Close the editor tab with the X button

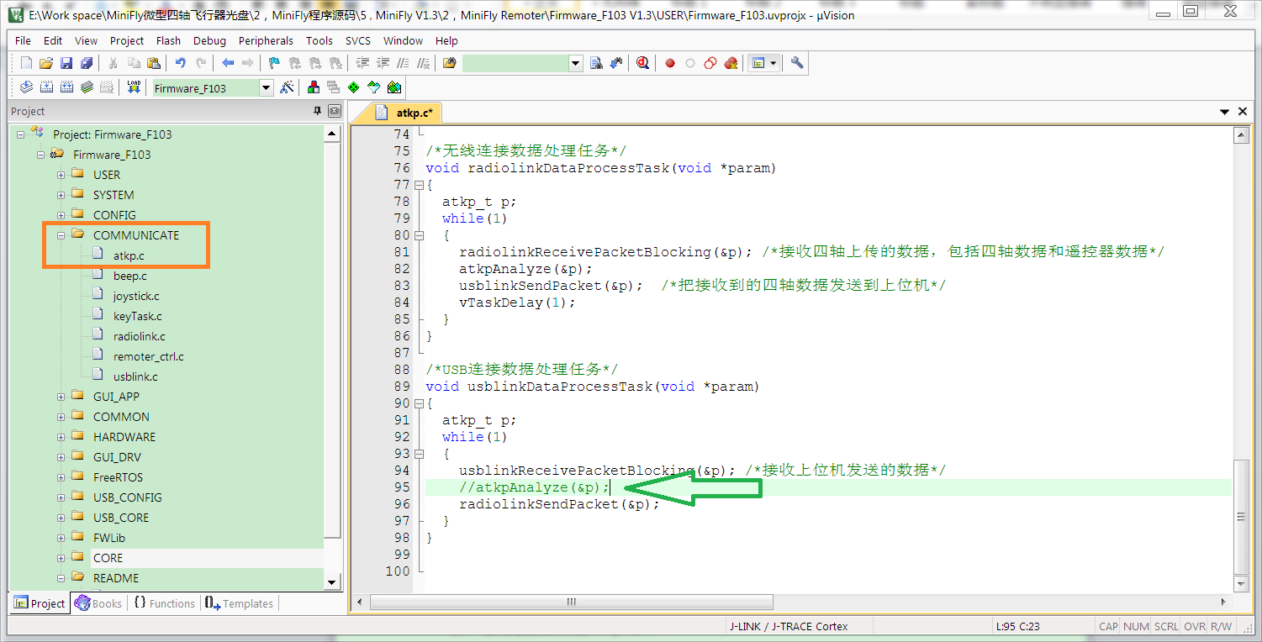[1243, 112]
